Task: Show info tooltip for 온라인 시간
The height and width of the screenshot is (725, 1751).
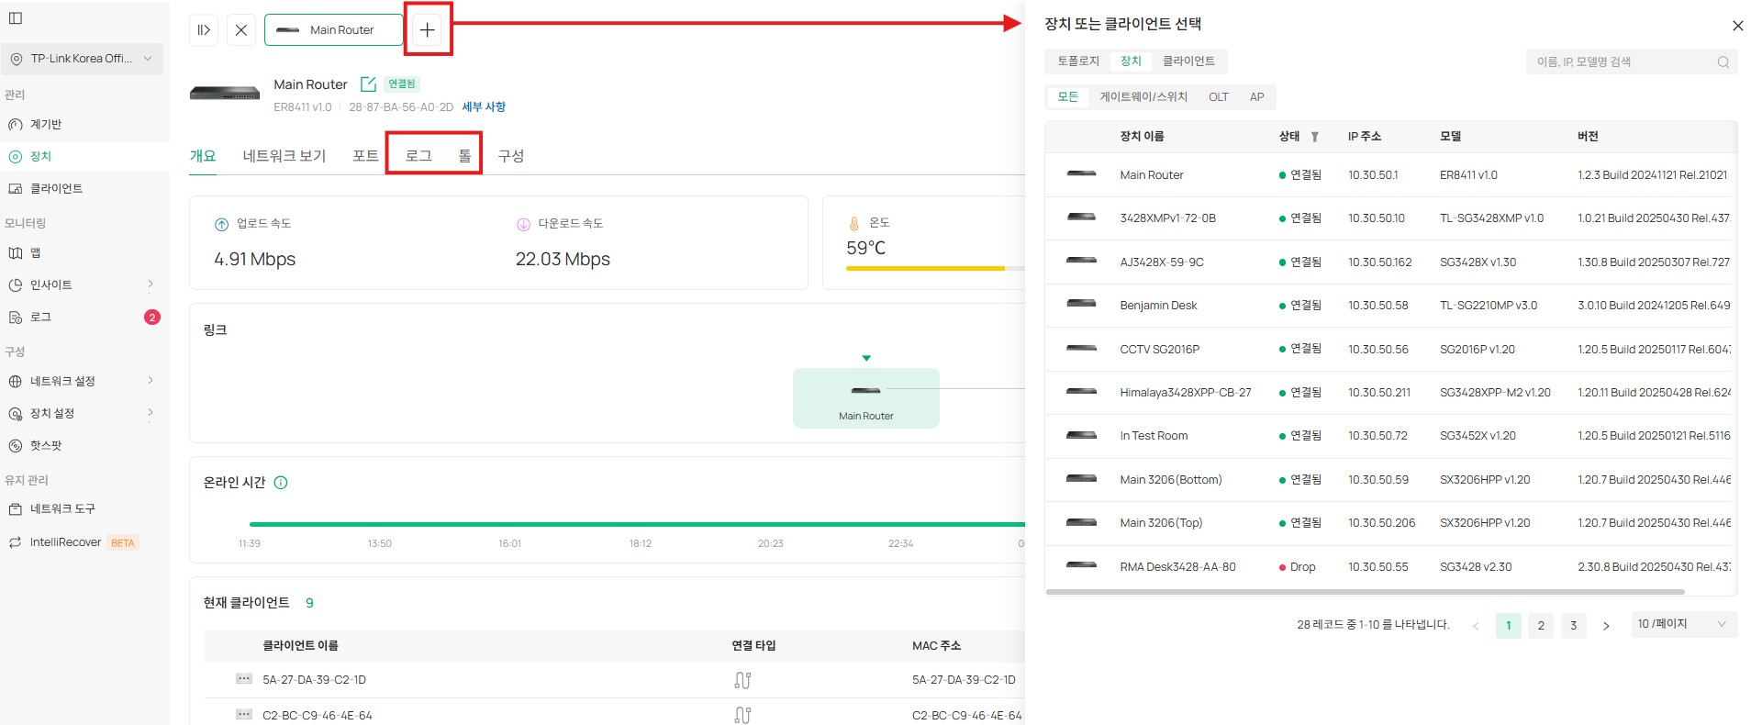Action: coord(281,483)
